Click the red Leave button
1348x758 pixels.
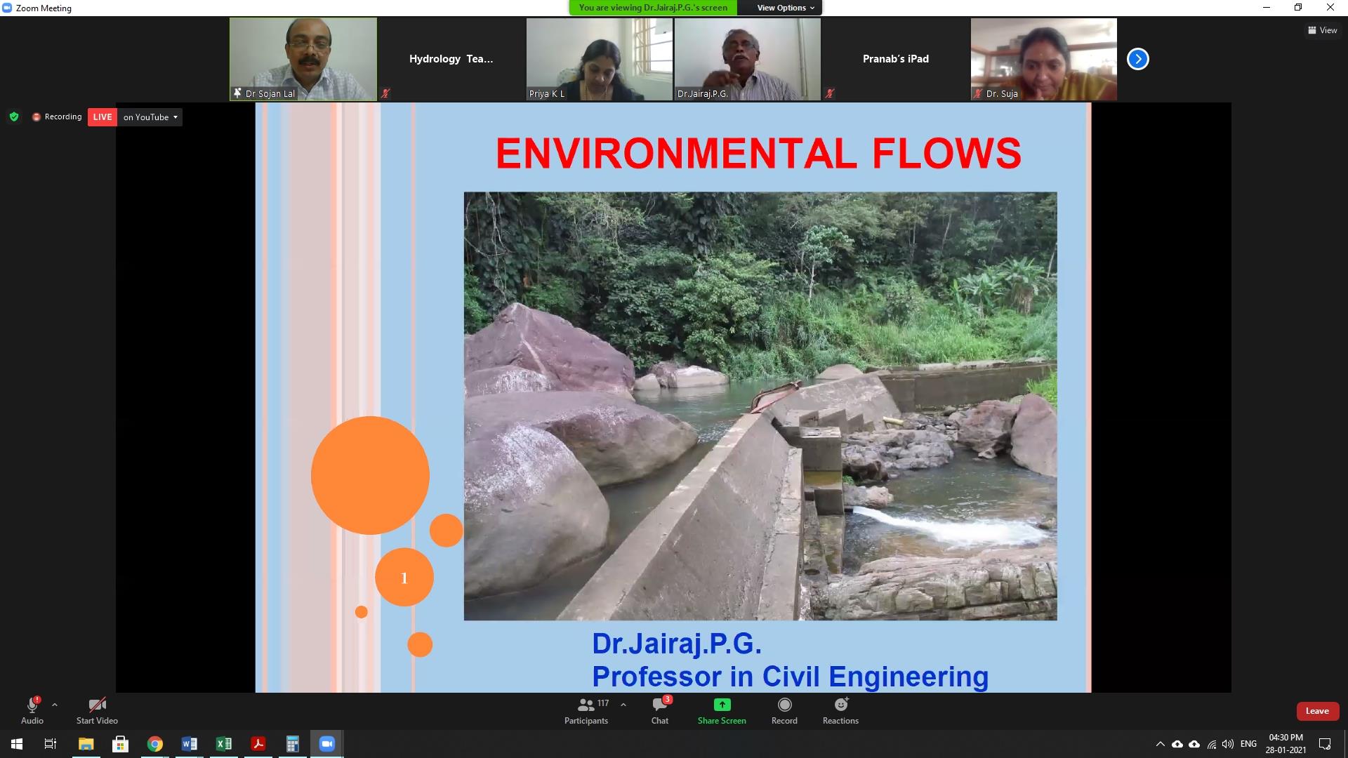[x=1316, y=711]
